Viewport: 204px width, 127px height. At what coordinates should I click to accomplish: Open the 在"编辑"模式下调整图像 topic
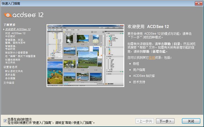(20, 56)
